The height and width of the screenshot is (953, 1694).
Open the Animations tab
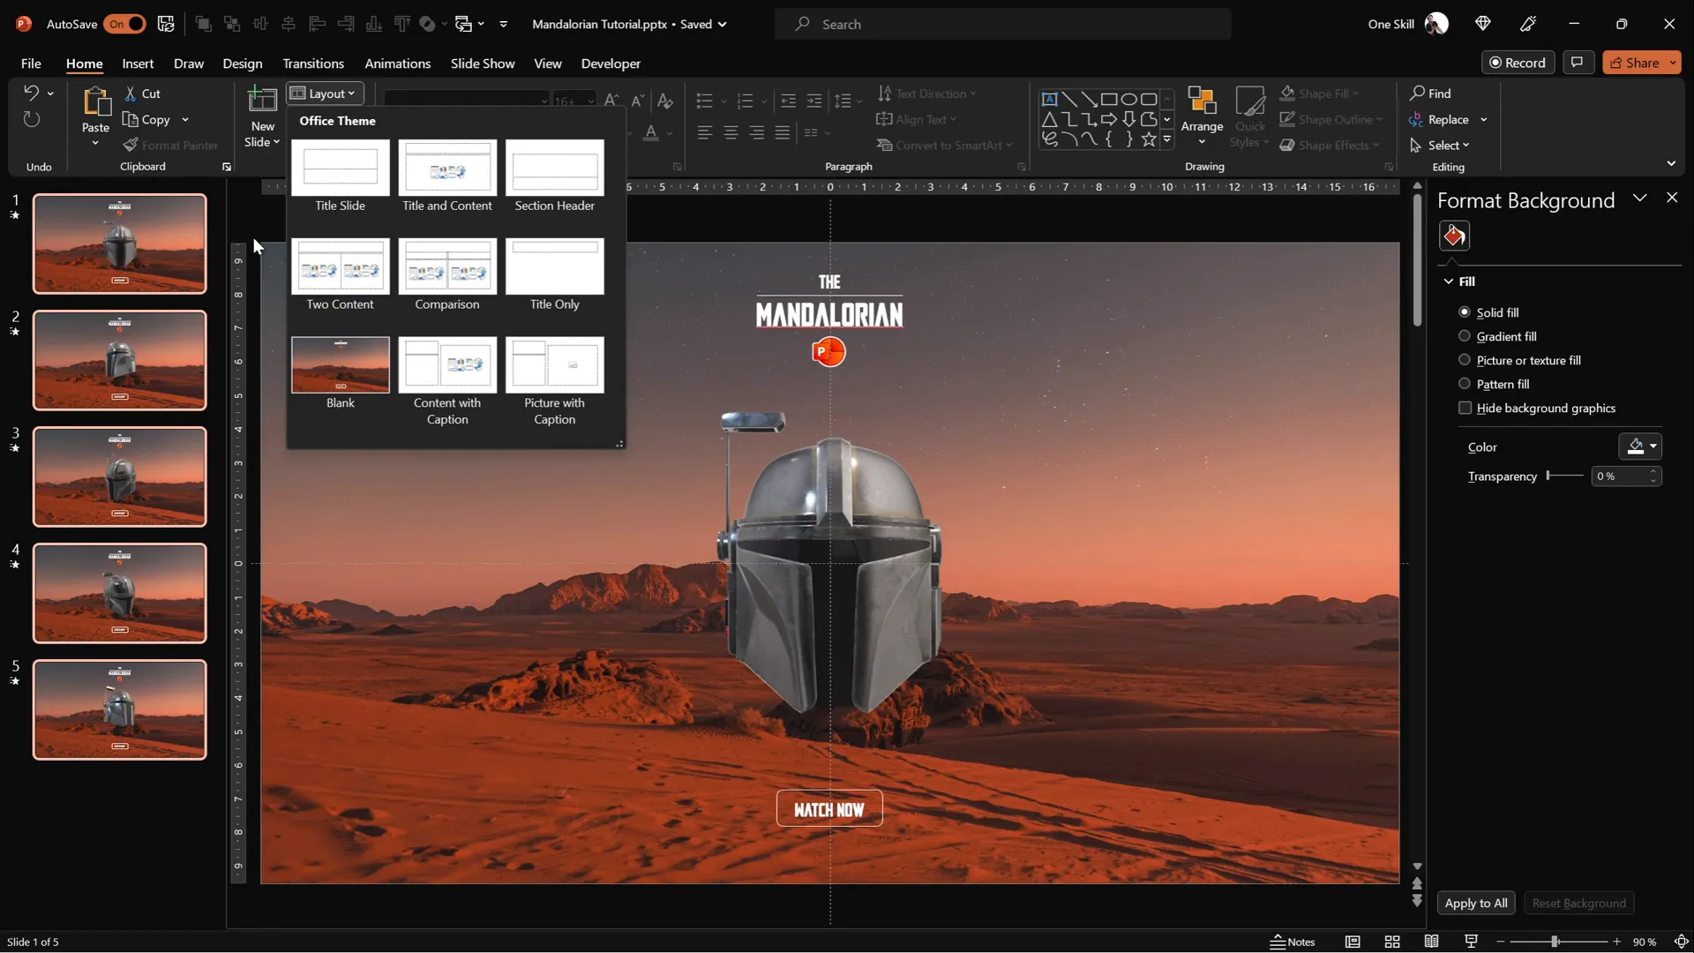pos(398,64)
